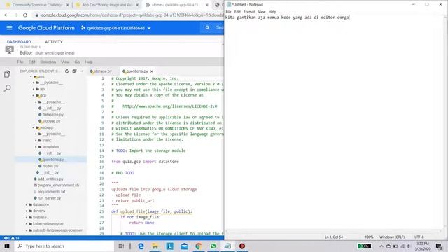Open datastore.py in the file tree

(53, 115)
